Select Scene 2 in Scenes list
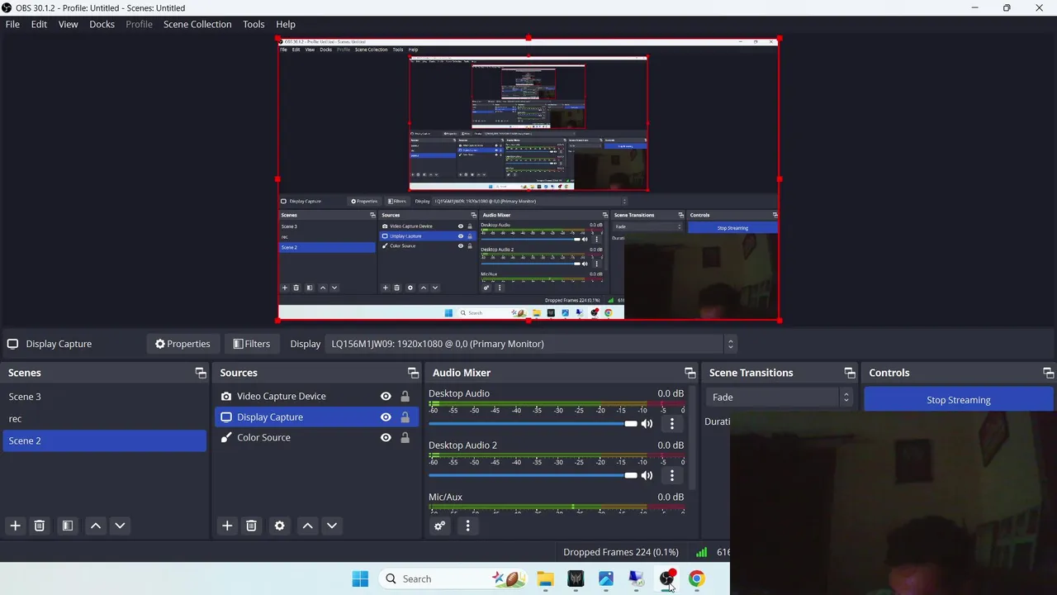 104,440
